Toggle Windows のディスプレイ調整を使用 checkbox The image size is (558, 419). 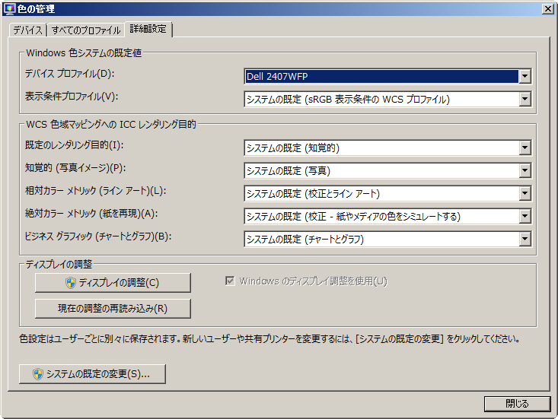click(230, 281)
